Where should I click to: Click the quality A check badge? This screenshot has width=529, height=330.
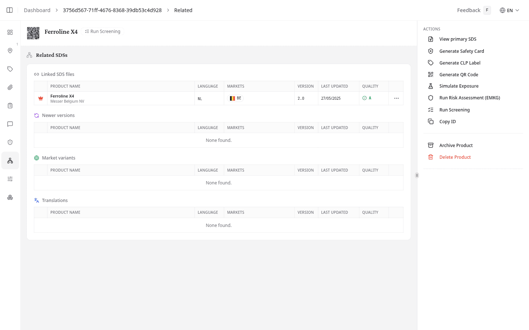(x=367, y=98)
